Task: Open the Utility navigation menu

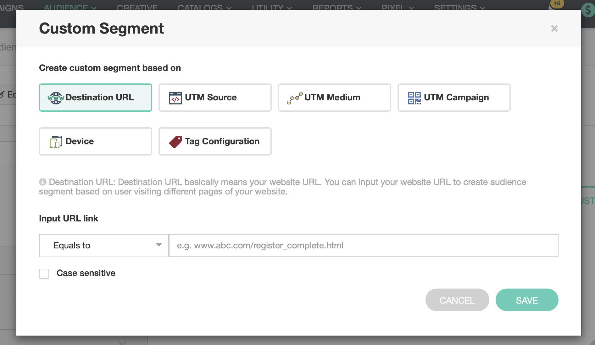Action: point(272,7)
